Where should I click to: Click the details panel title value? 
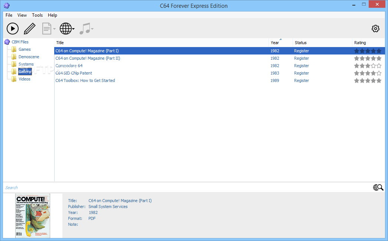[x=120, y=201]
